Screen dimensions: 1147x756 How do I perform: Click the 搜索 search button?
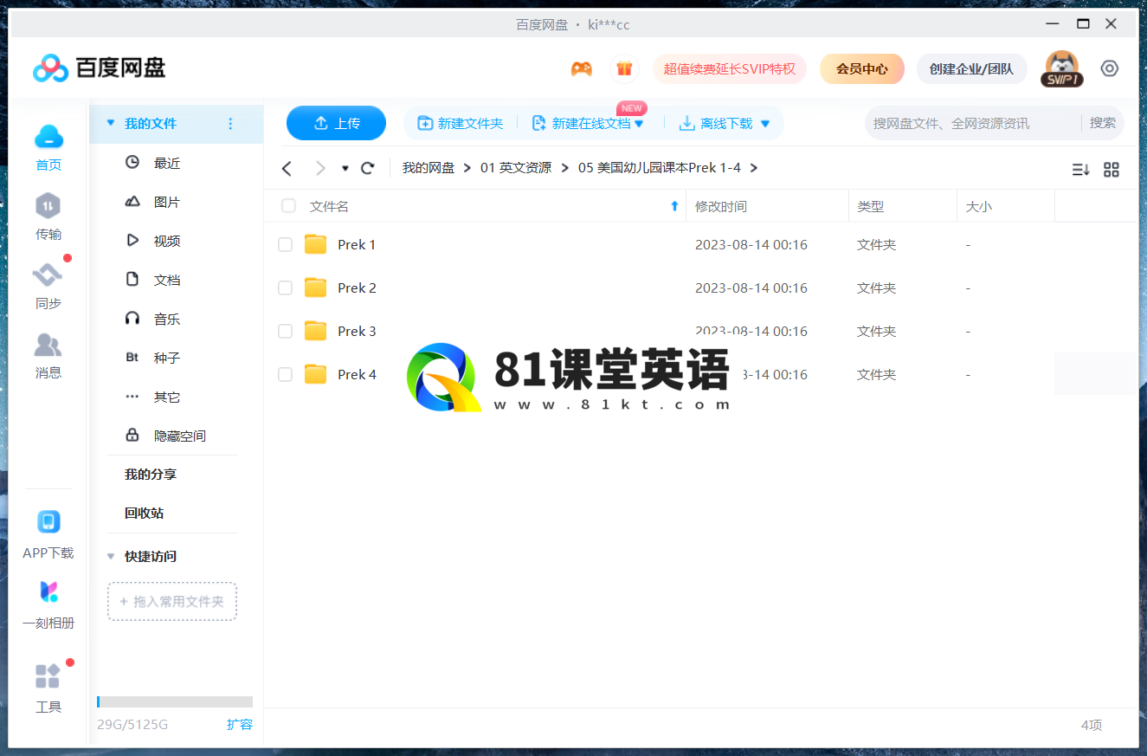(x=1103, y=123)
